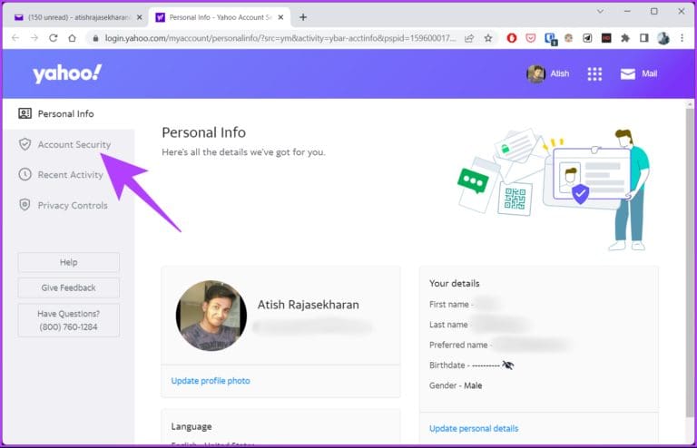Open Yahoo Mail envelope icon

pos(628,73)
